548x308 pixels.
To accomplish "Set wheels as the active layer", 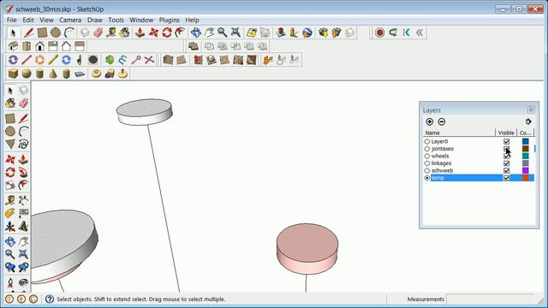I will (x=426, y=156).
